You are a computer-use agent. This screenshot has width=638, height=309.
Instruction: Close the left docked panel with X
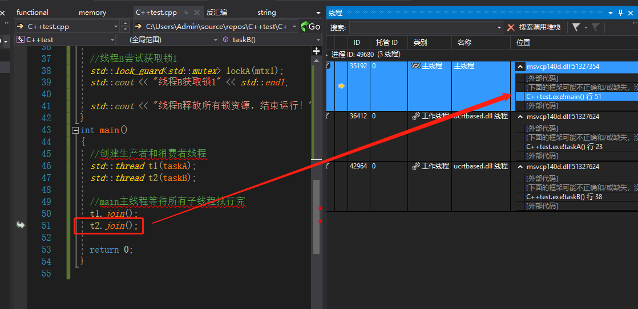click(x=2, y=13)
